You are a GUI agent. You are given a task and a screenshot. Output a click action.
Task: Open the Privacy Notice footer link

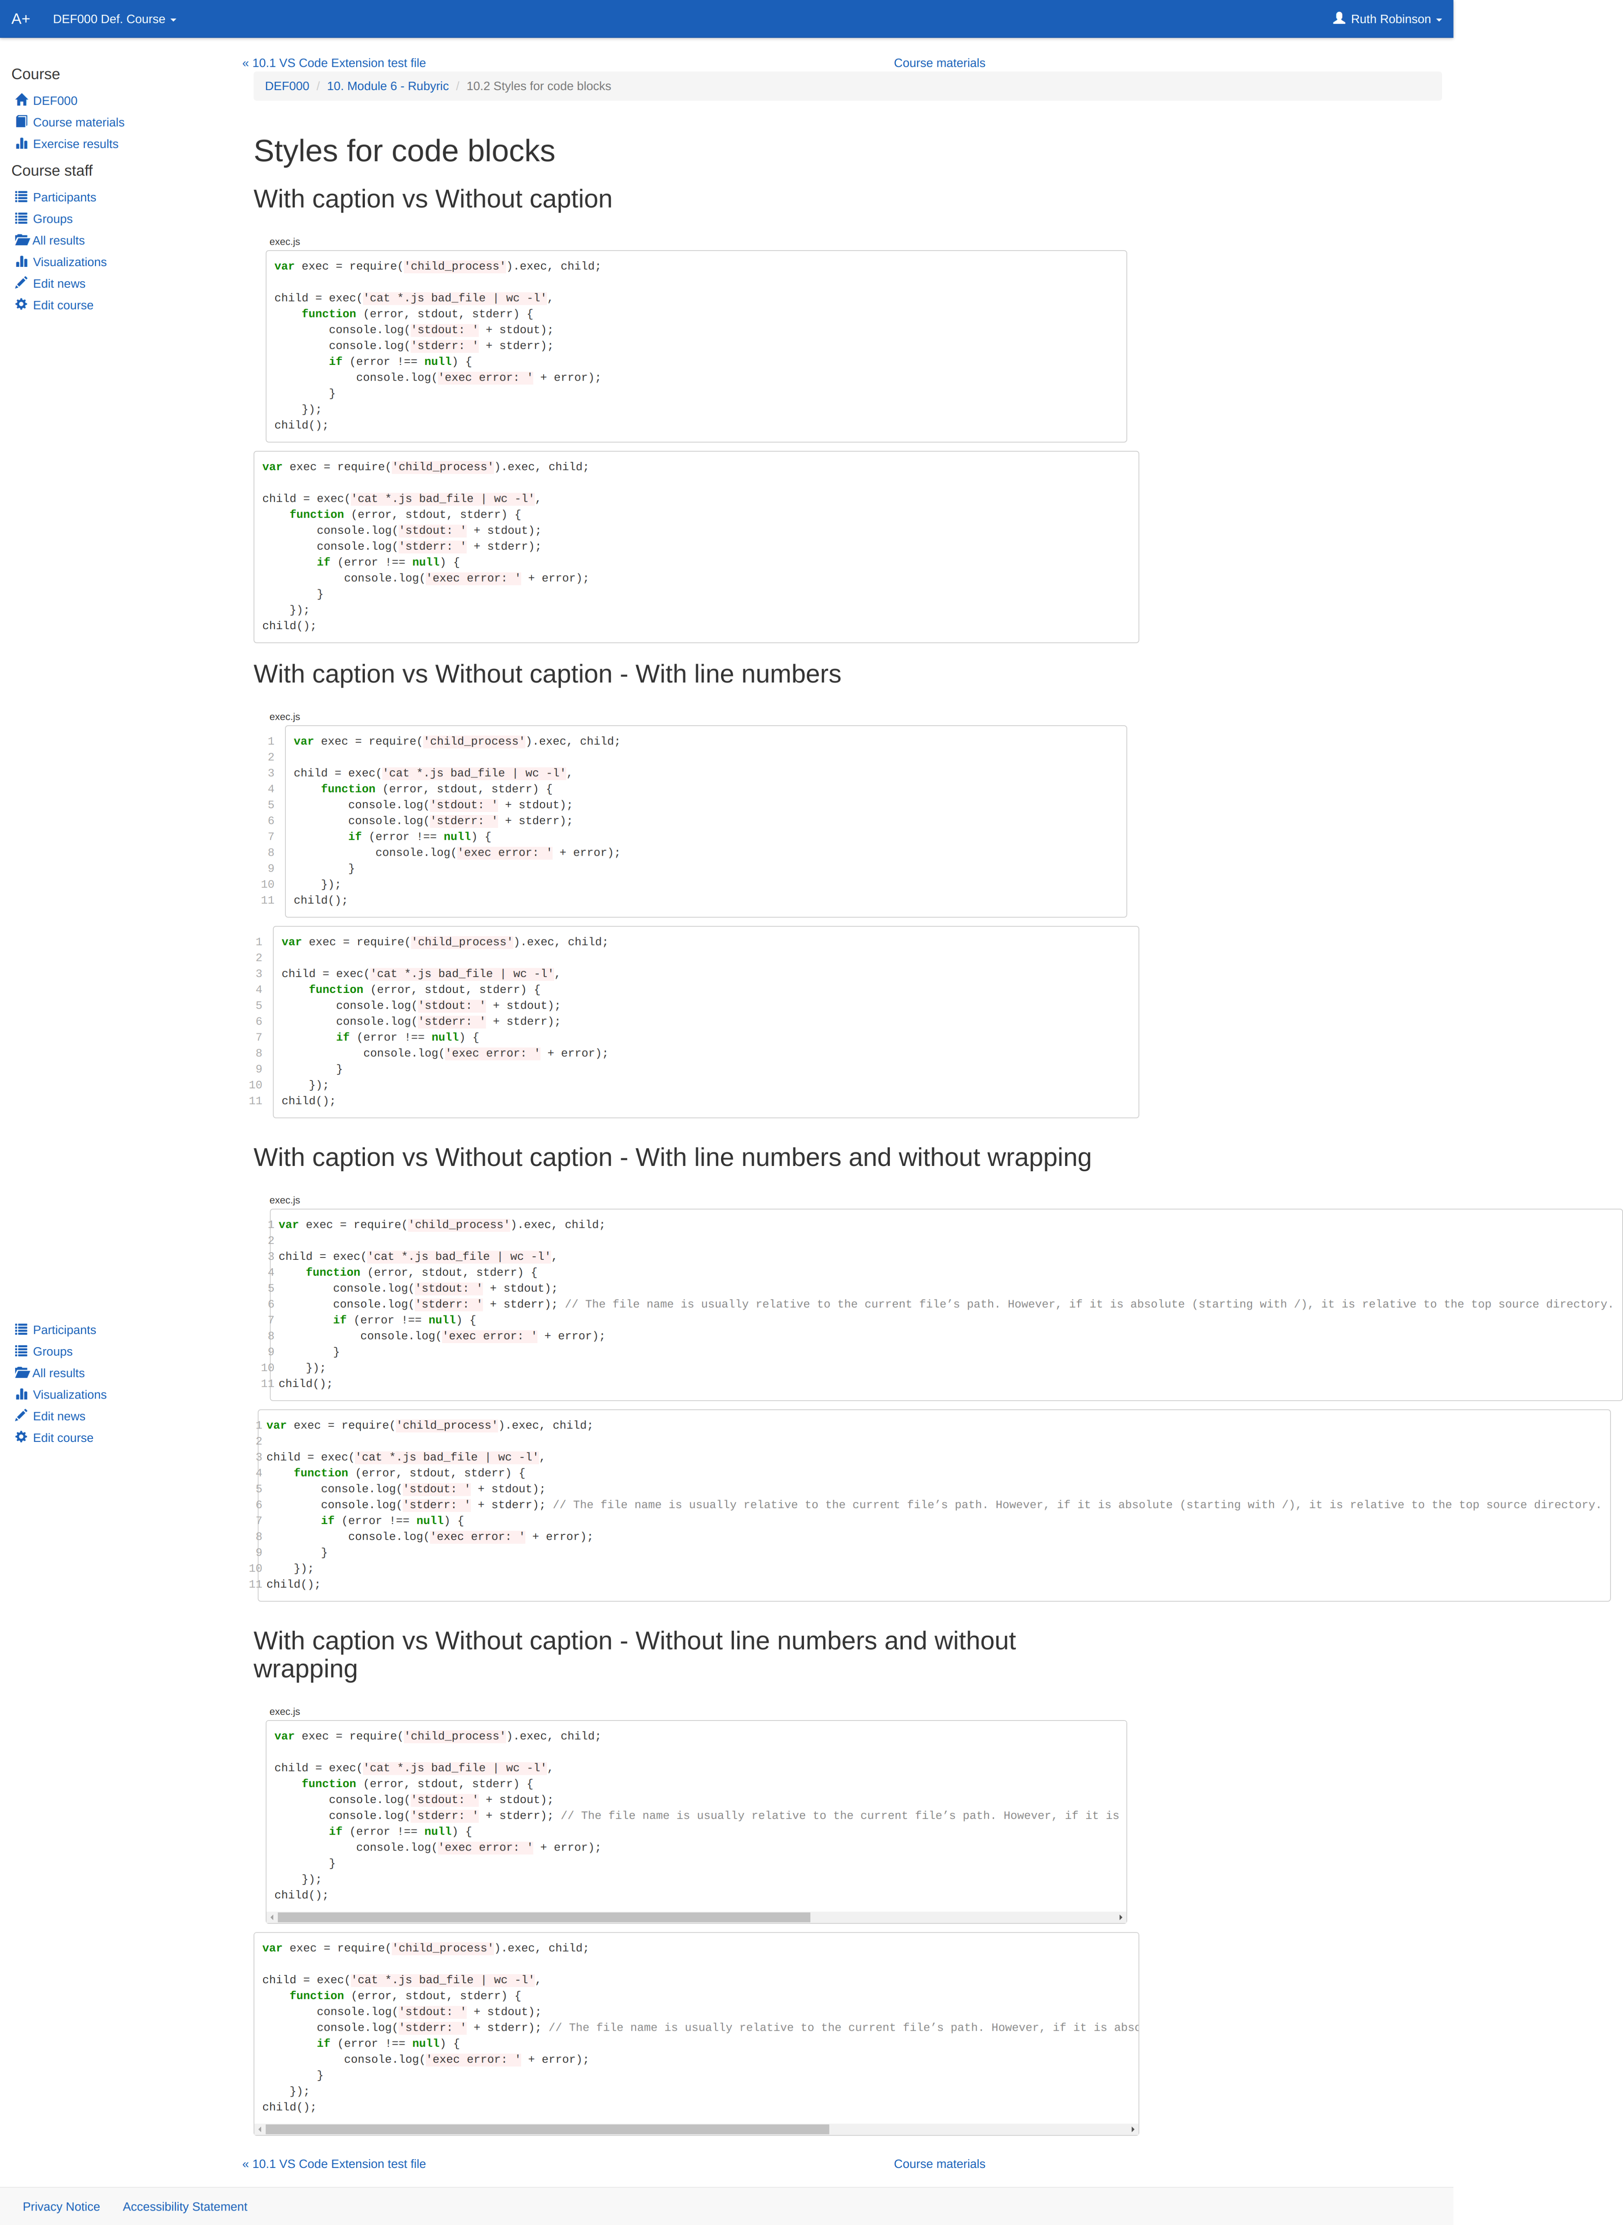61,2206
